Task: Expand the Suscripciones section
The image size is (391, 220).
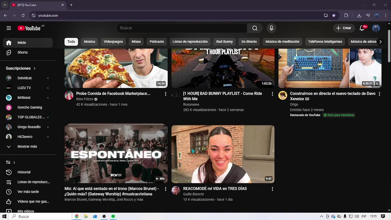Action: 21,68
